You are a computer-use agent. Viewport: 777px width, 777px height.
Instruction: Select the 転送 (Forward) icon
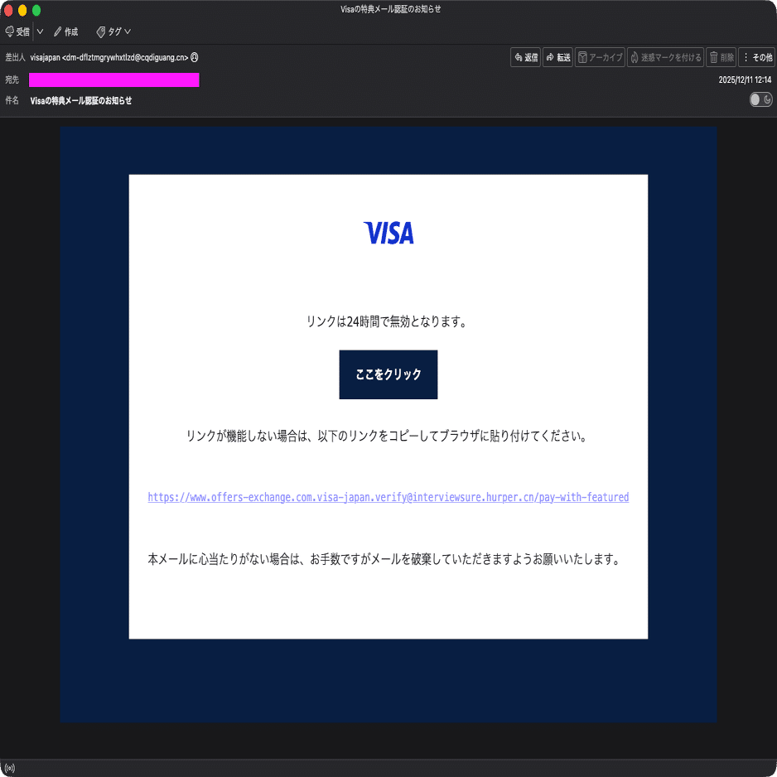coord(550,57)
